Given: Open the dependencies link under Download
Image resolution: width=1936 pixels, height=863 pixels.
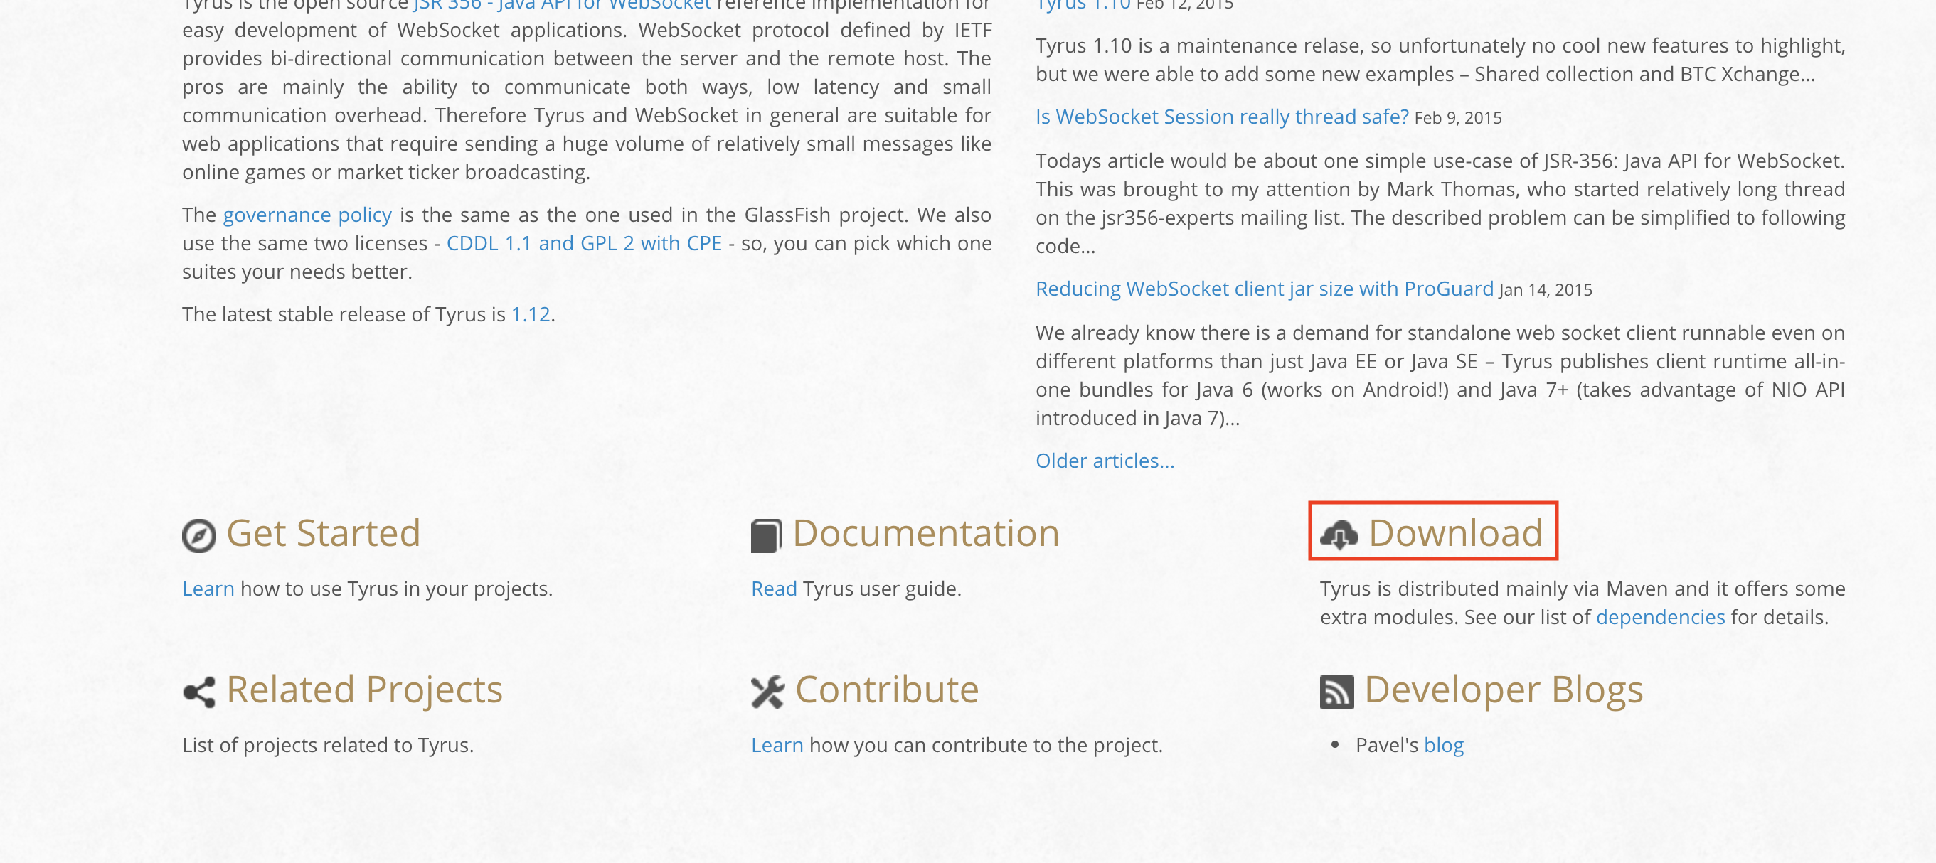Looking at the screenshot, I should [x=1660, y=618].
